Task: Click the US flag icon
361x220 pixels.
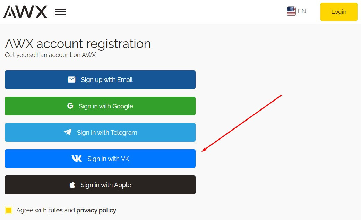Action: [x=291, y=11]
